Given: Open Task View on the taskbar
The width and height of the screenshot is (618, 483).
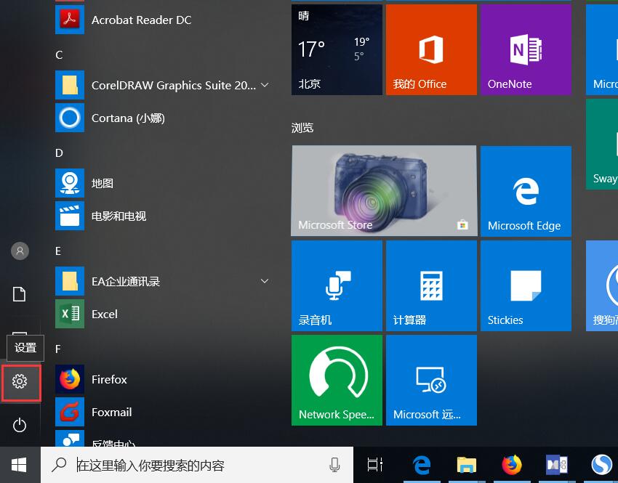Looking at the screenshot, I should coord(375,465).
